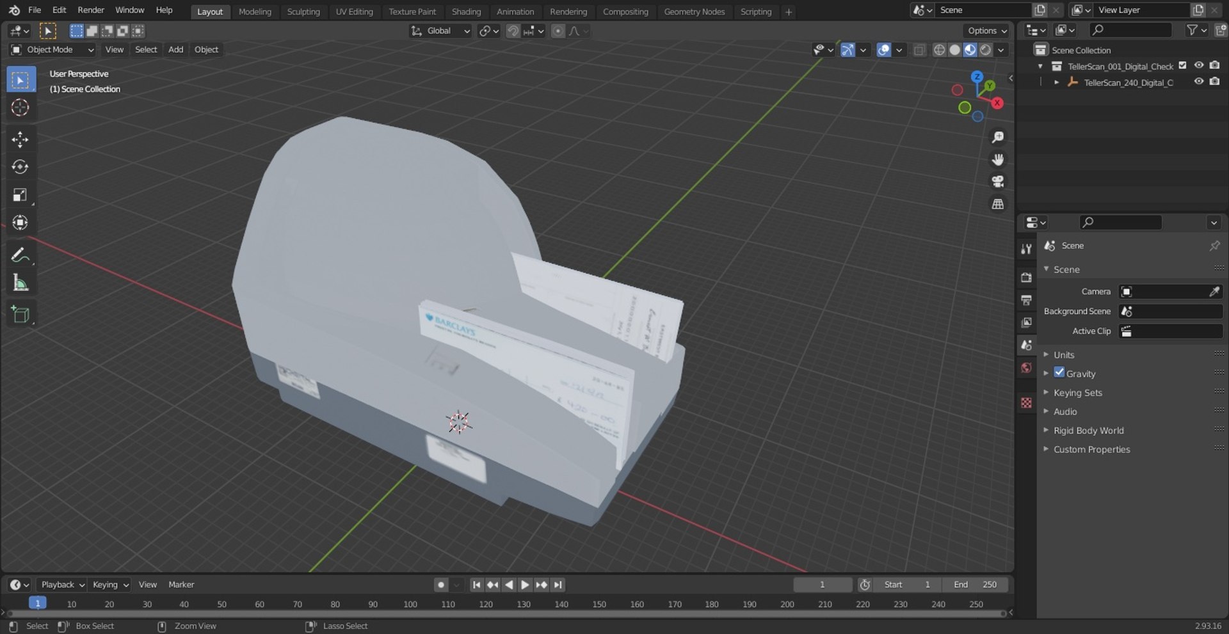Image resolution: width=1229 pixels, height=634 pixels.
Task: Hide TellerScan_240_Digital_C object in viewport
Action: pyautogui.click(x=1198, y=82)
